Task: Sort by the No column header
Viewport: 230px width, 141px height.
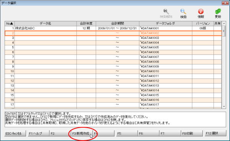Action: coord(10,24)
